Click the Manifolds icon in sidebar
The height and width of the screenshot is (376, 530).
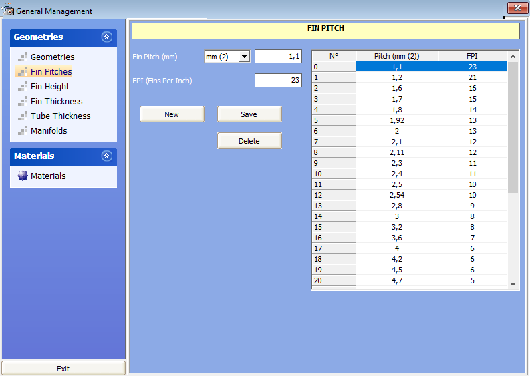[x=23, y=131]
